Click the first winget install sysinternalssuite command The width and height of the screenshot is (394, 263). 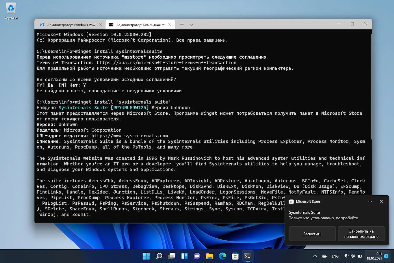pos(119,51)
